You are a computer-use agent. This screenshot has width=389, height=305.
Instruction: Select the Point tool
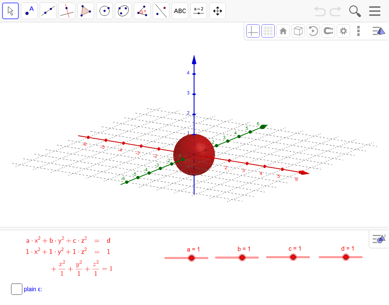click(29, 11)
